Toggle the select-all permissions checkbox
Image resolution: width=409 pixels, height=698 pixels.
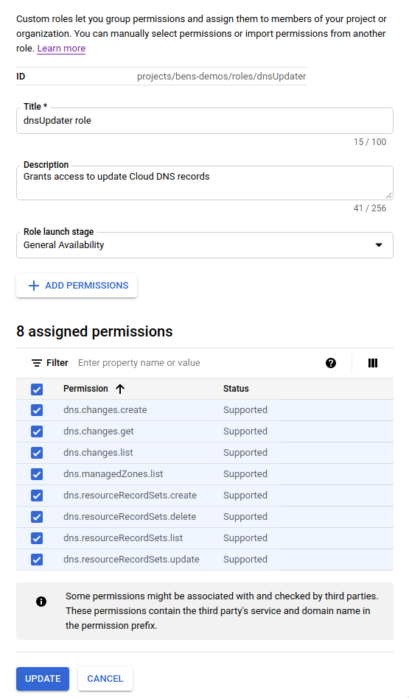[x=37, y=389]
